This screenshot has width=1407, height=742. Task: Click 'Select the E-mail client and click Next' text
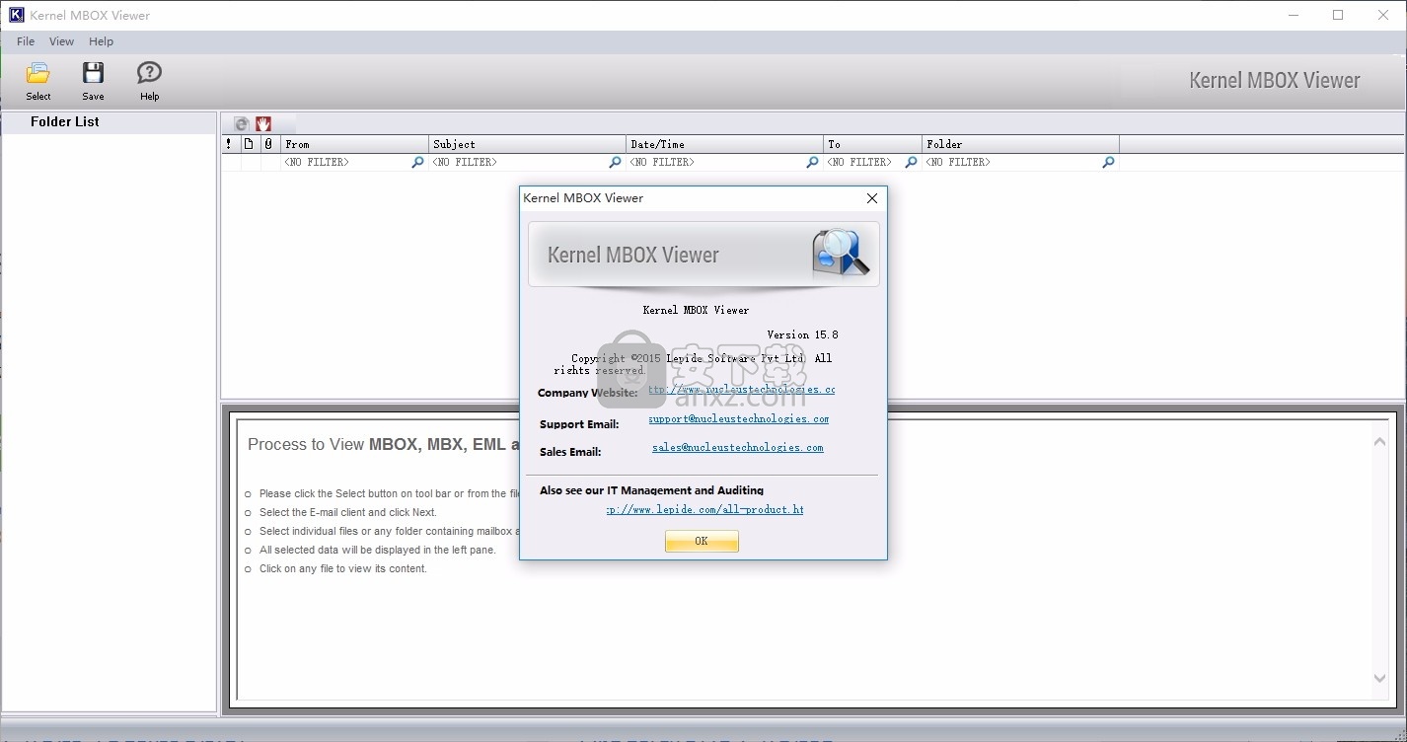click(348, 512)
